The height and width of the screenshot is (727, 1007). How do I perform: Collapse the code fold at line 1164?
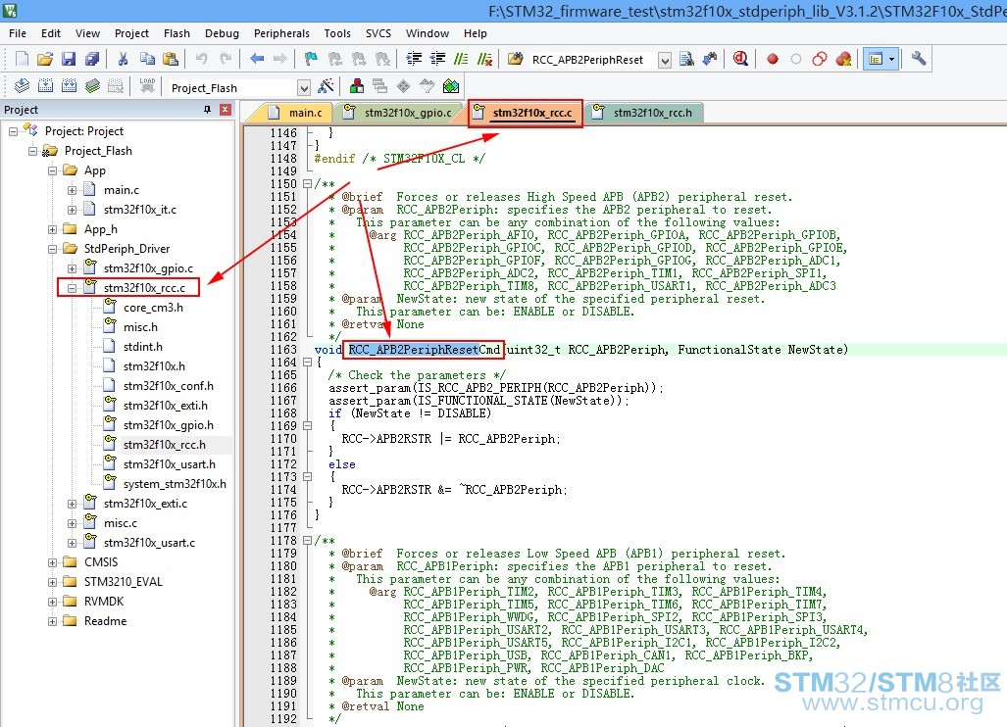click(307, 363)
